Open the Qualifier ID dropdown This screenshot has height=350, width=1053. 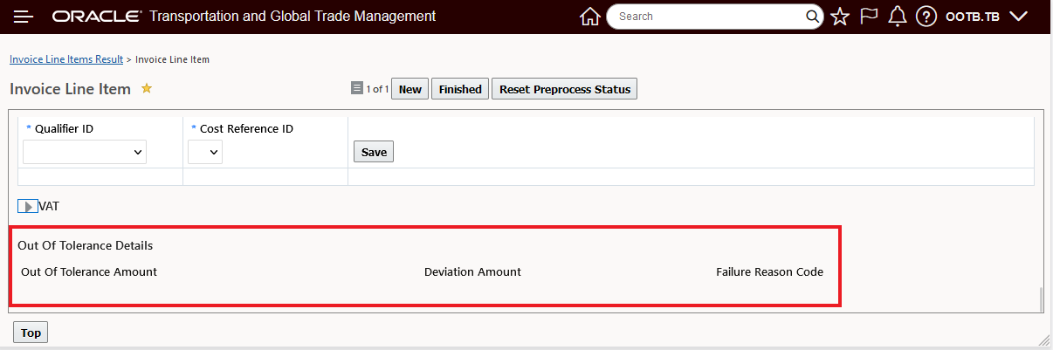[x=85, y=152]
